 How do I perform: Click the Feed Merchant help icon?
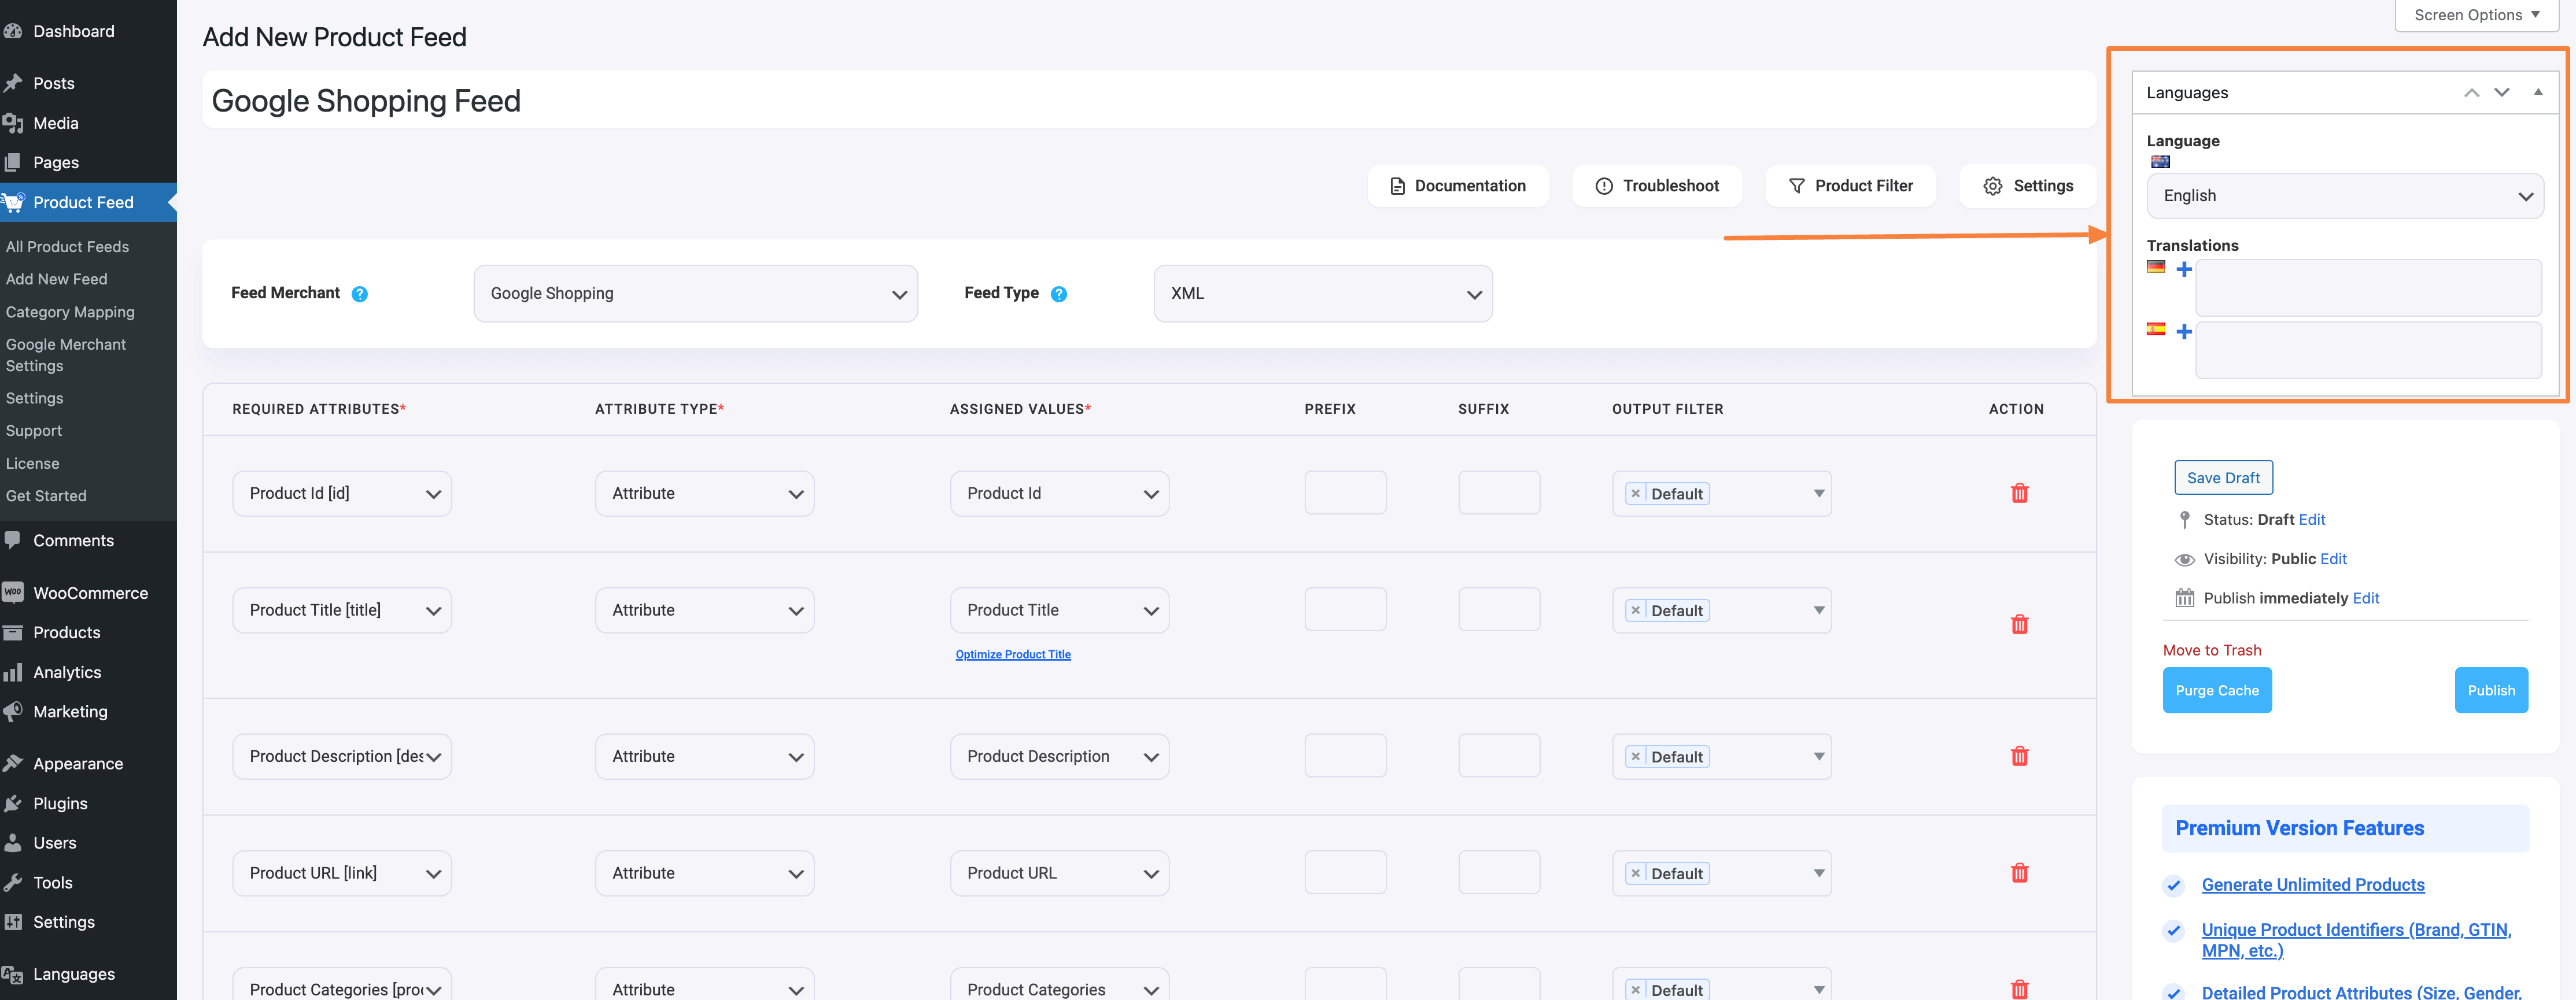point(360,294)
